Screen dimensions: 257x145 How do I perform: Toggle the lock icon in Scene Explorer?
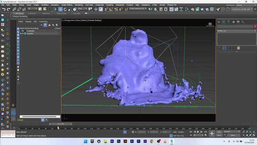(x=49, y=25)
